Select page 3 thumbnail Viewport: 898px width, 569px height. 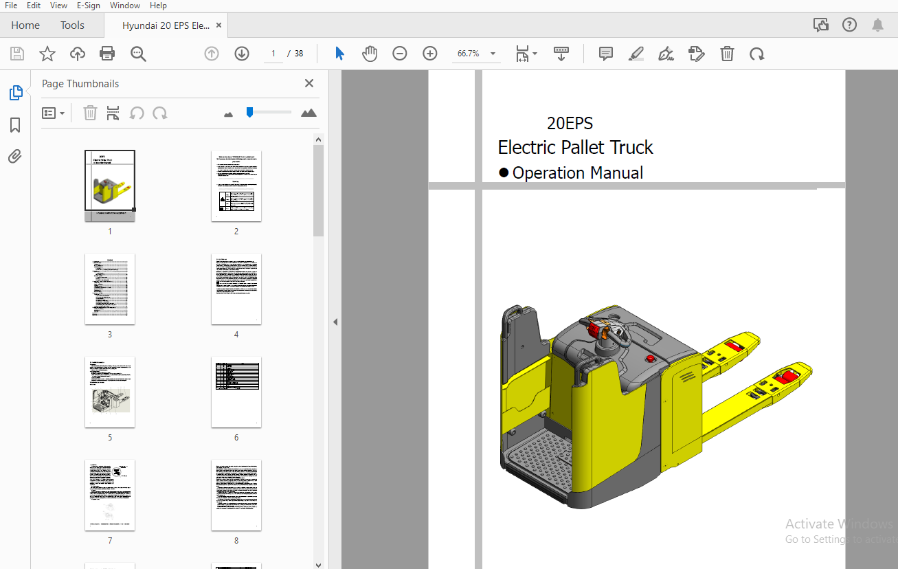tap(110, 289)
